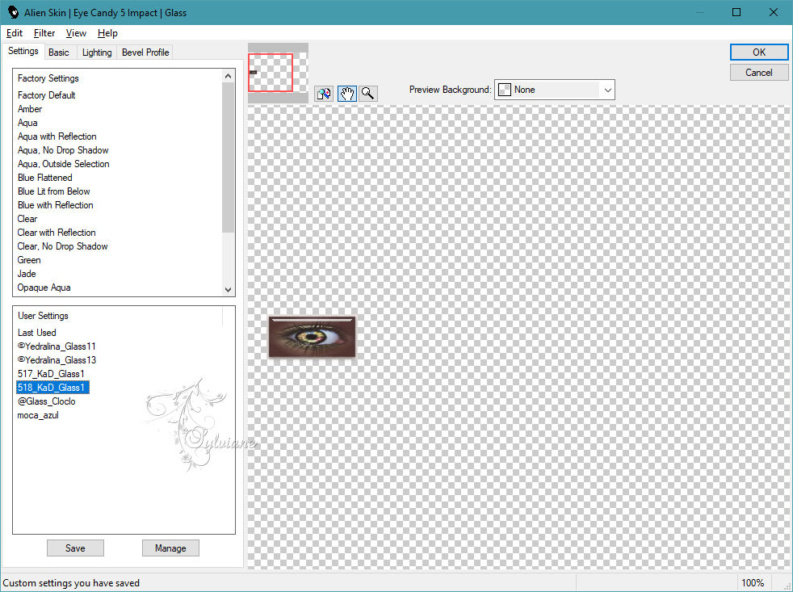Select moca_azul user setting

[x=38, y=414]
